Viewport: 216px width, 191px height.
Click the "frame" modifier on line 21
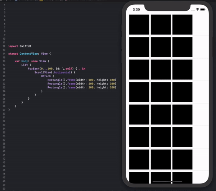point(71,80)
